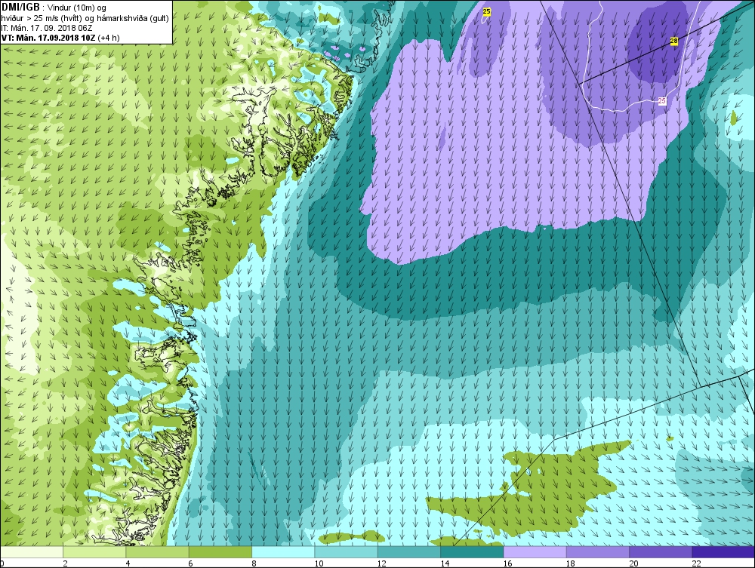Click the 'DMI/IGB' title text

click(20, 8)
